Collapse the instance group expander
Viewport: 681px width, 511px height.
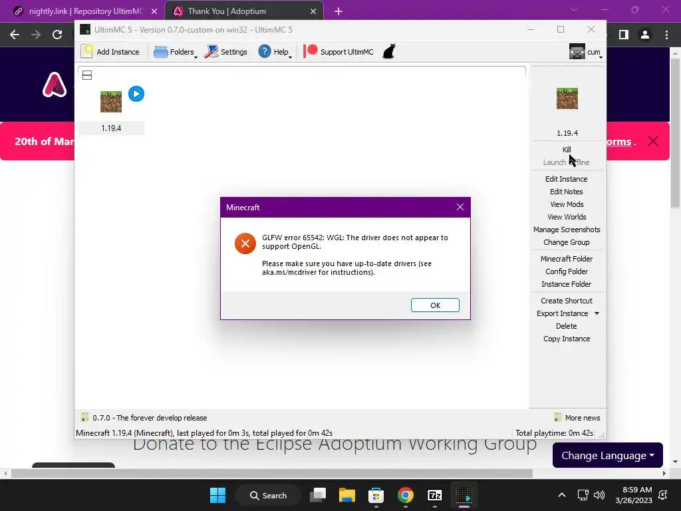pos(87,75)
